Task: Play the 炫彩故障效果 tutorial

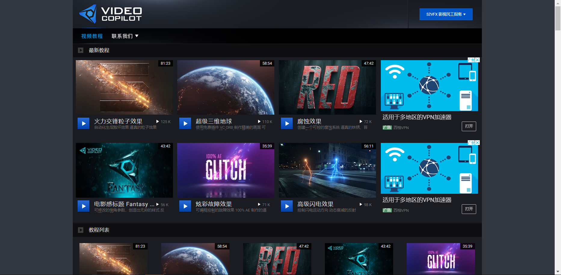Action: (185, 206)
